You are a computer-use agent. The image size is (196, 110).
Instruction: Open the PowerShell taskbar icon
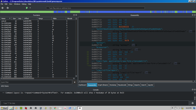(70, 108)
